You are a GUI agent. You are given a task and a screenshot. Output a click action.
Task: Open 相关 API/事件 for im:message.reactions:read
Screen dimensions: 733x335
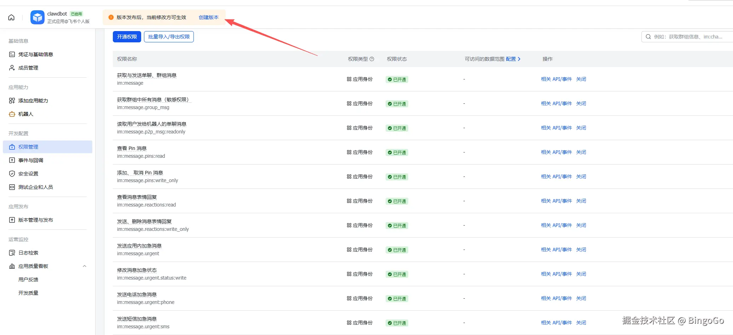point(556,201)
